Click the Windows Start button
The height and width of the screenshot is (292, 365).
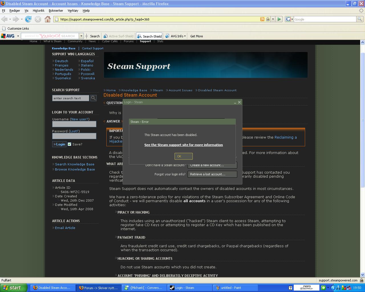pos(14,288)
